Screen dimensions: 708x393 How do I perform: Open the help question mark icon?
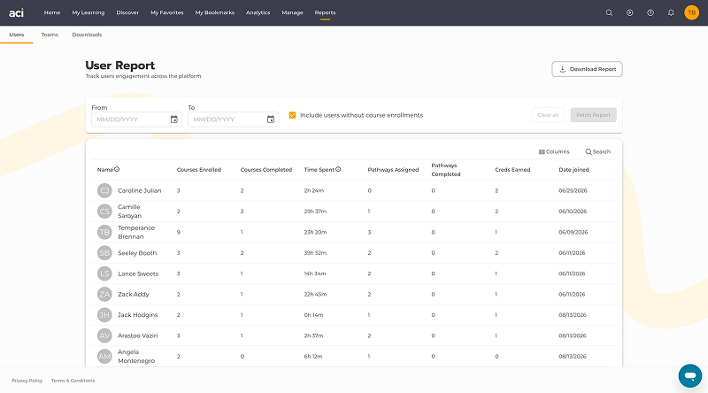point(650,12)
